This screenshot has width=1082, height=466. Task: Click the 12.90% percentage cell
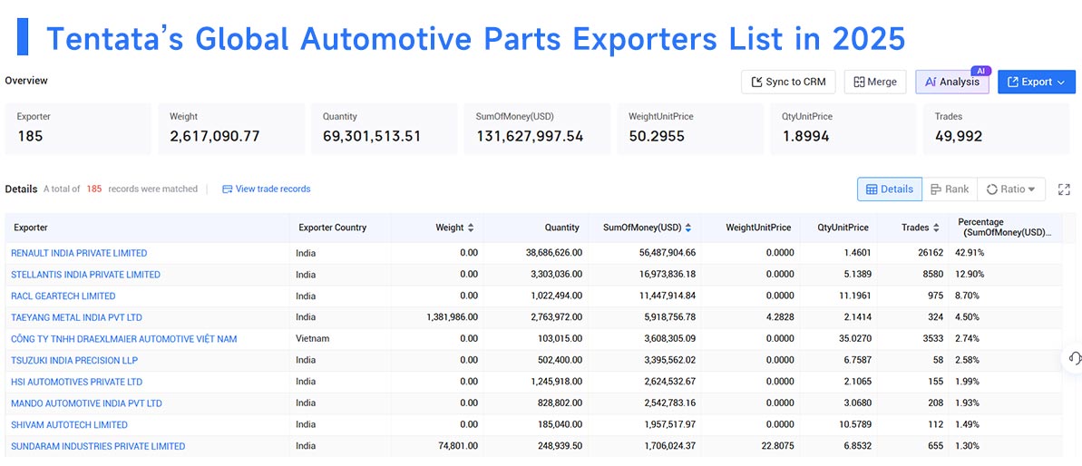(x=971, y=275)
